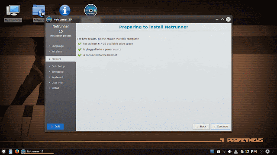
Task: Continue to Disk Setup step
Action: [220, 127]
